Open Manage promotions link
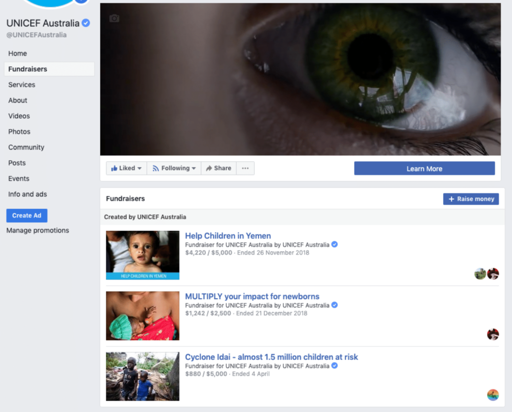 pos(37,230)
